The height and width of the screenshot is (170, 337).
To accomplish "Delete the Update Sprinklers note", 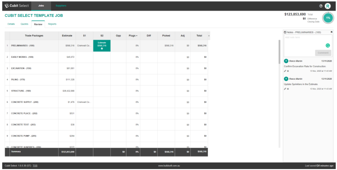I will 288,89.
